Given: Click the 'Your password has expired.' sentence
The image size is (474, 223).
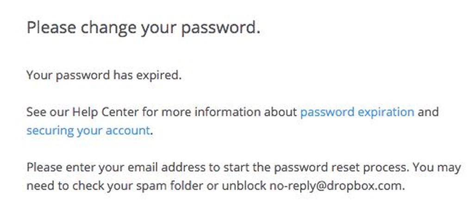Looking at the screenshot, I should (104, 76).
